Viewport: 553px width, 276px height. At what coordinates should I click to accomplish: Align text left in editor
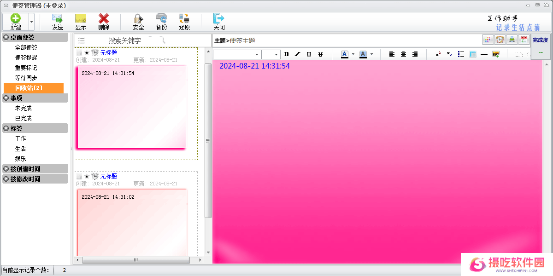392,54
